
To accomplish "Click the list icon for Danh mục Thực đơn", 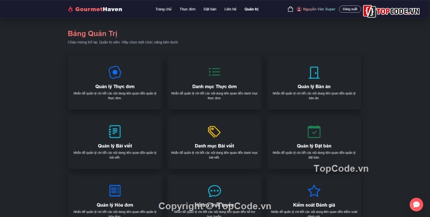I will tap(215, 72).
